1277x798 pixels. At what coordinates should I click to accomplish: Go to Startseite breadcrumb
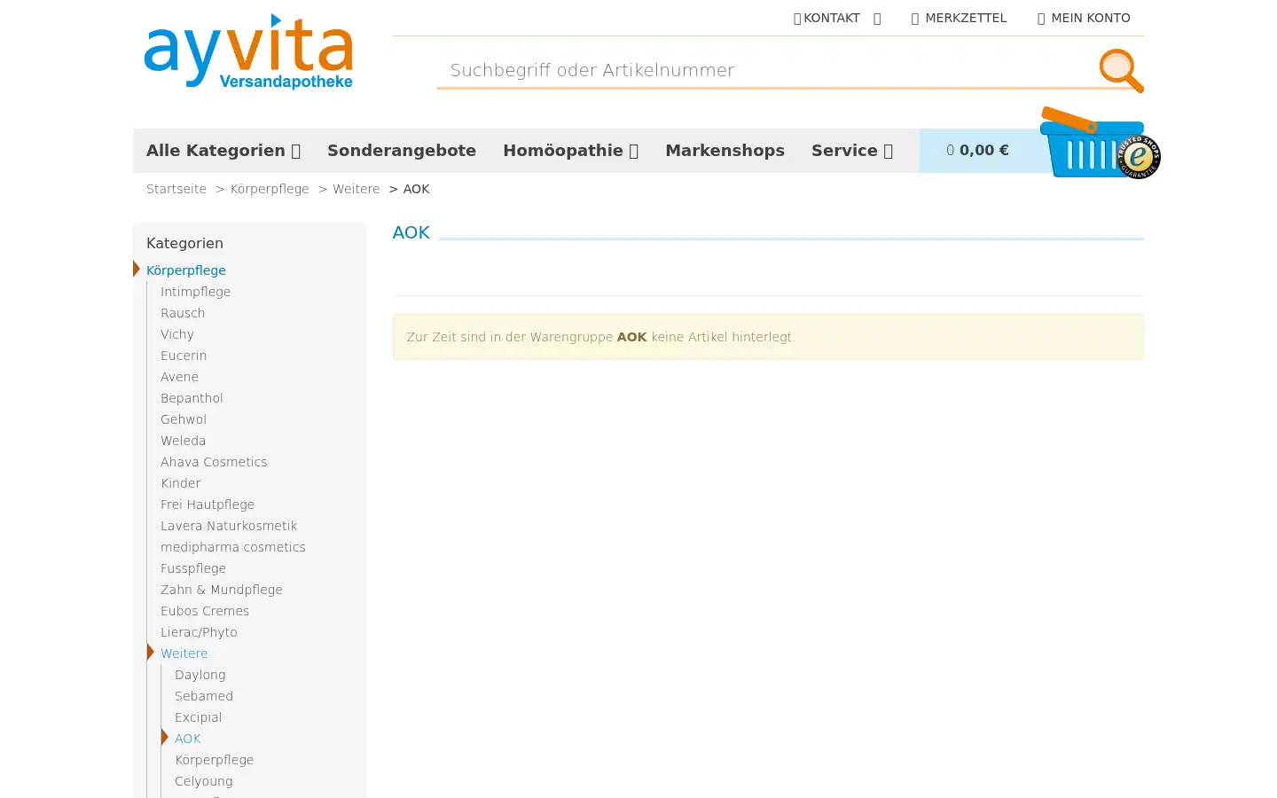pyautogui.click(x=176, y=189)
